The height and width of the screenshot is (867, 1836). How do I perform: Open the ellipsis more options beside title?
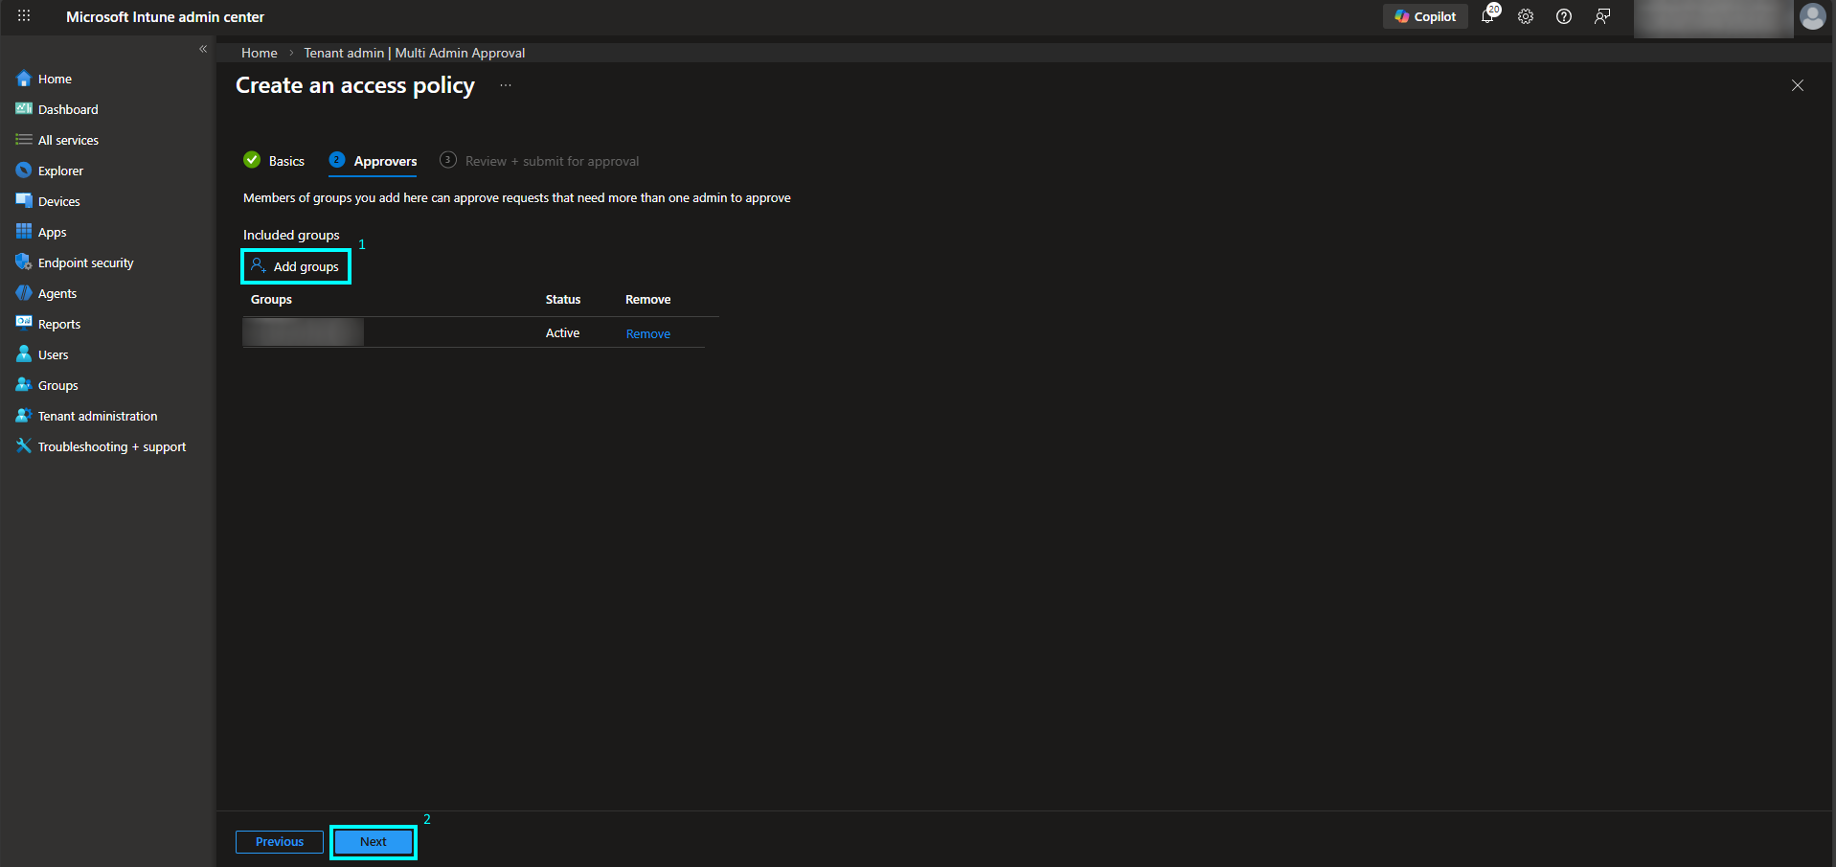(x=506, y=85)
